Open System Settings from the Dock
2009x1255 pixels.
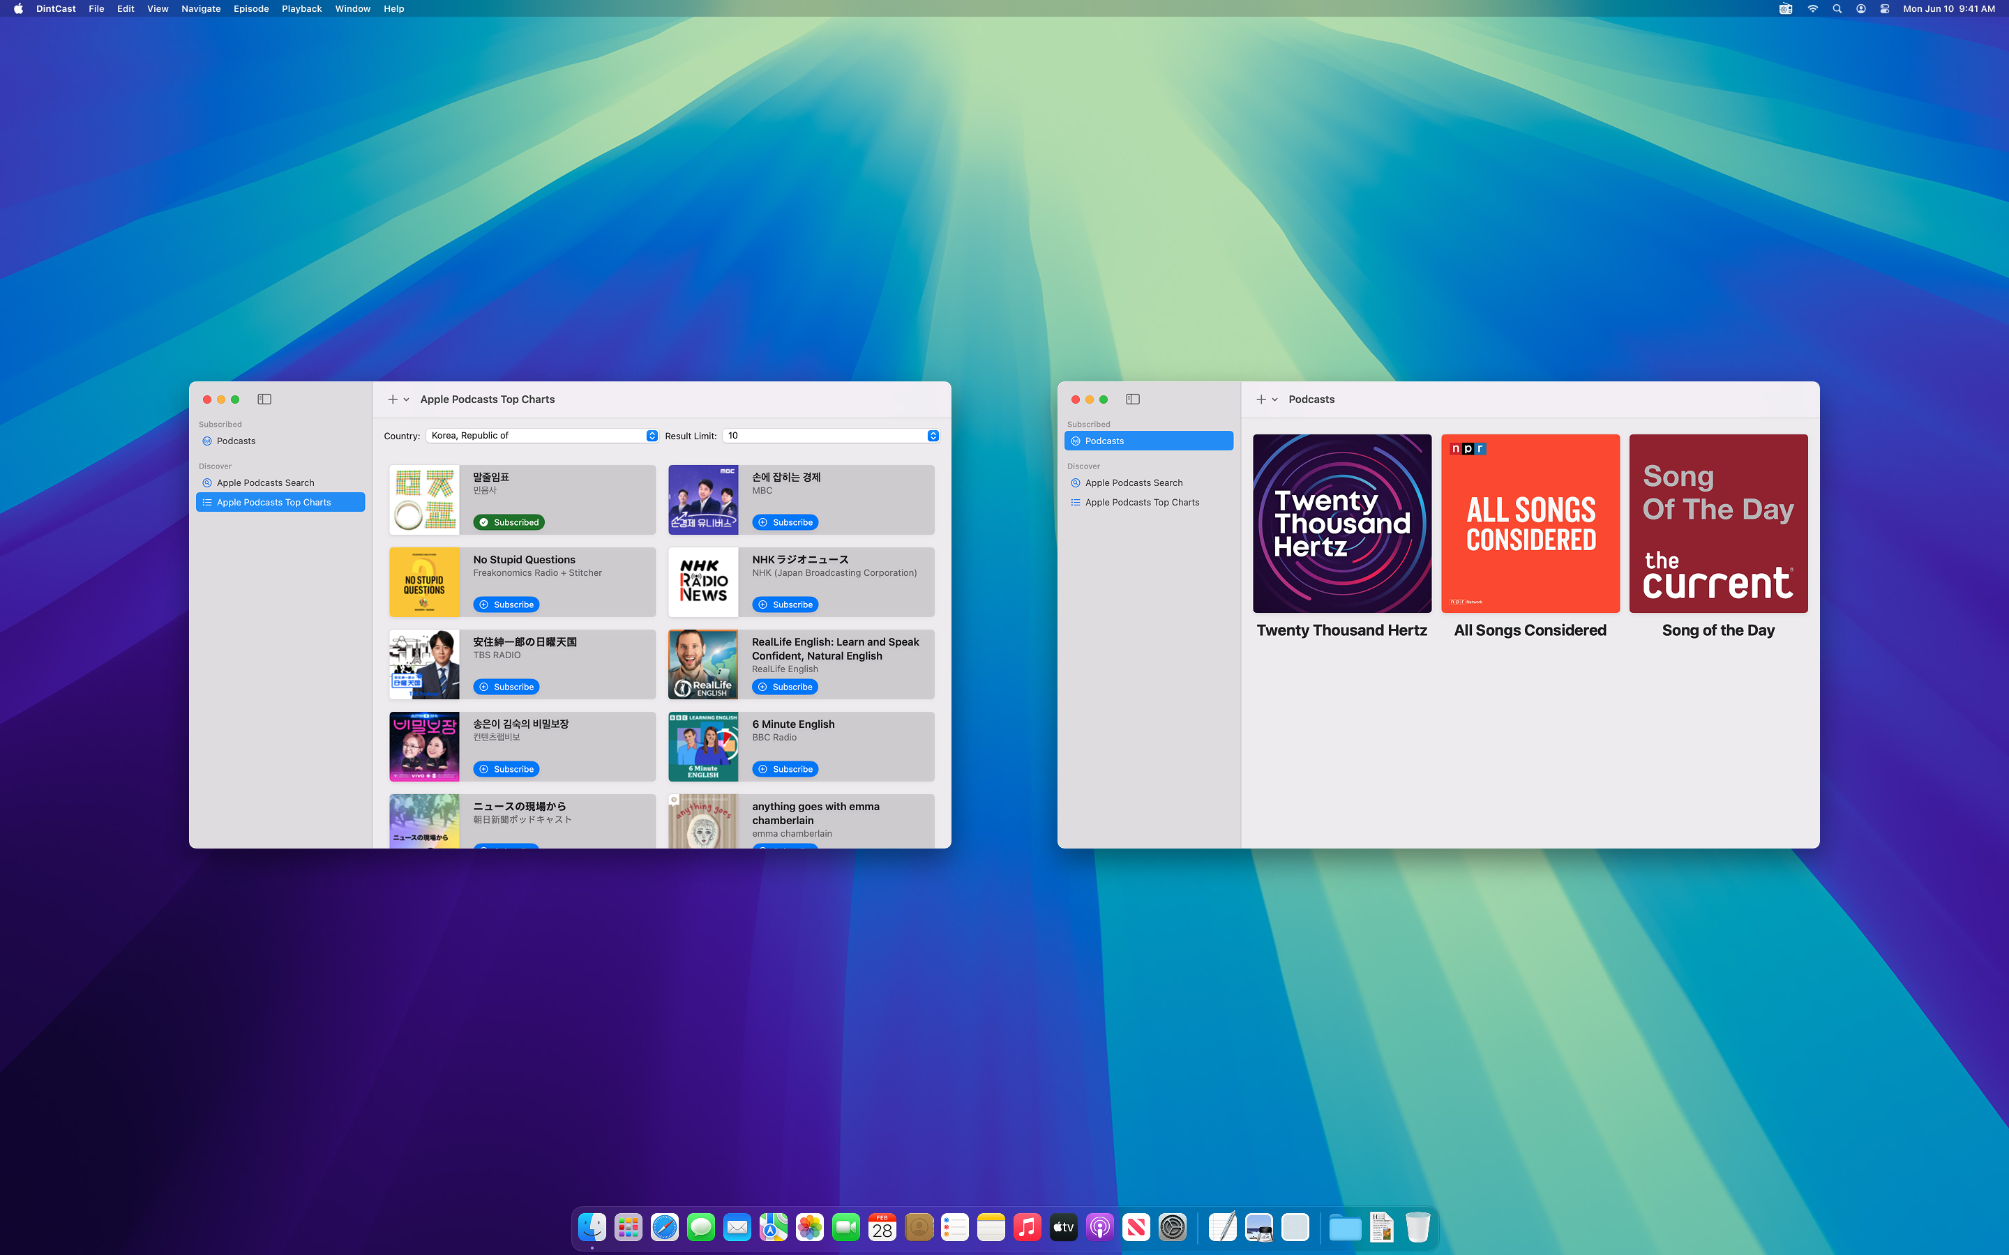pos(1172,1227)
